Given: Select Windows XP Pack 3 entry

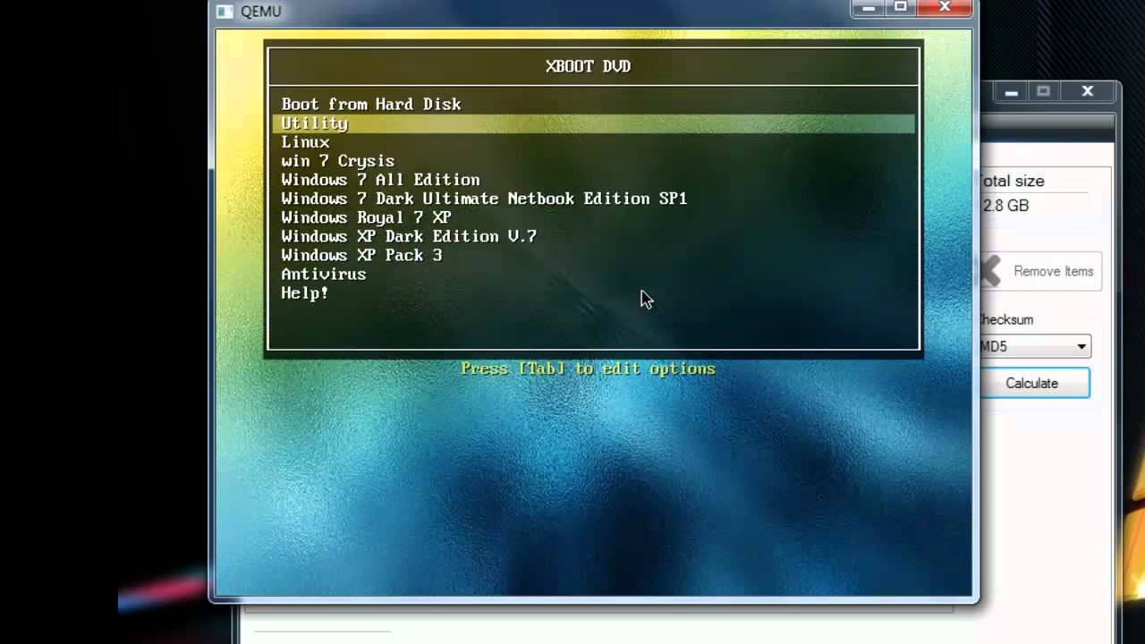Looking at the screenshot, I should (x=361, y=255).
